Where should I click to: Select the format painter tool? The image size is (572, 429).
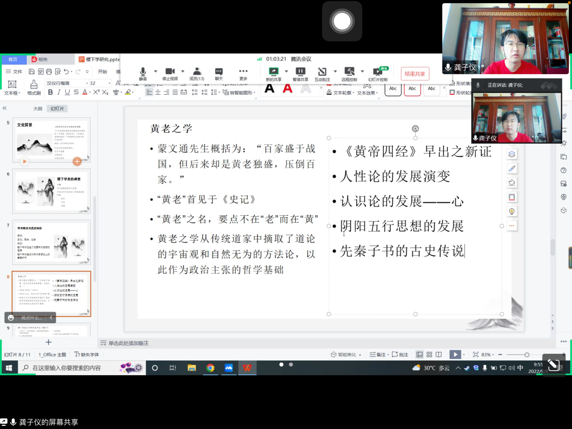click(34, 88)
